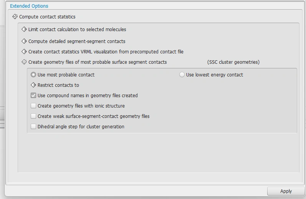Toggle the VRML visualization diamond option
This screenshot has width=306, height=199.
24,51
